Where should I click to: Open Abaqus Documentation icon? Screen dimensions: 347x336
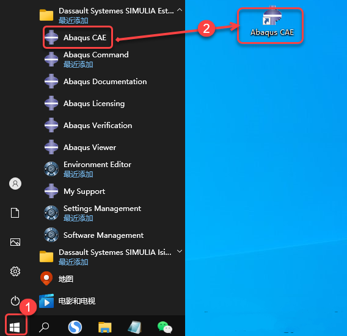click(51, 81)
